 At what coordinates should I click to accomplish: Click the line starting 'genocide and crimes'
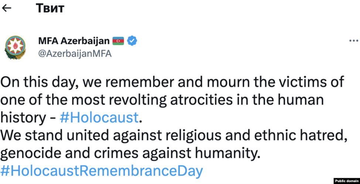(130, 154)
